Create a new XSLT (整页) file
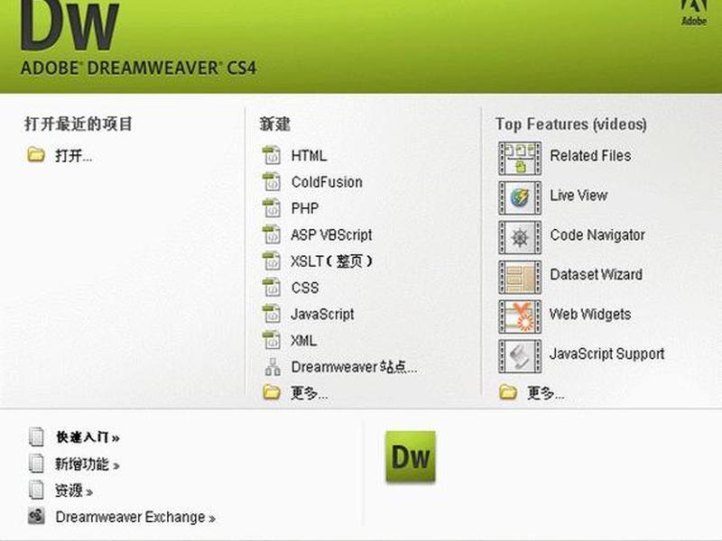This screenshot has width=722, height=541. [331, 261]
